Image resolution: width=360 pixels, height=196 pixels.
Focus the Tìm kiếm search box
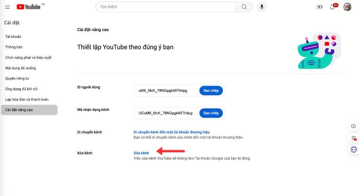click(x=166, y=7)
